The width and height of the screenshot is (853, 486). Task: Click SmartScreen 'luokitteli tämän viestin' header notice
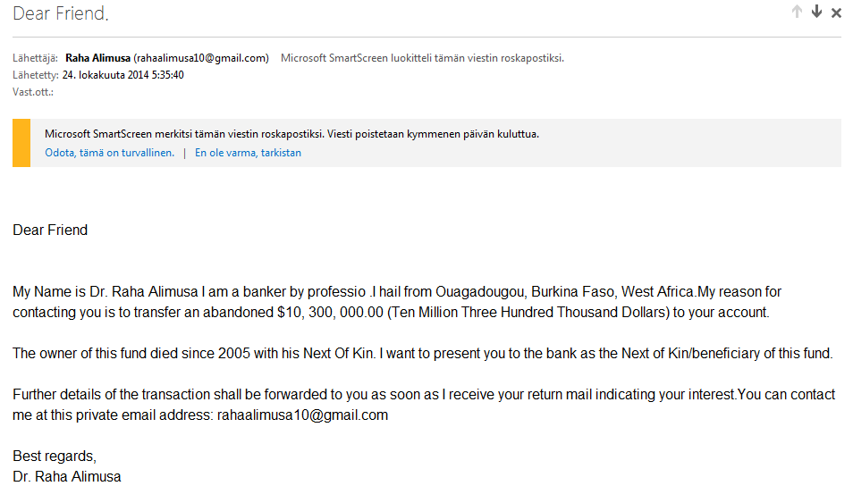coord(422,58)
